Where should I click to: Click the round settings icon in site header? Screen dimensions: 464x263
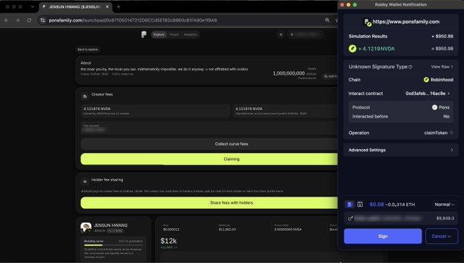(x=281, y=35)
